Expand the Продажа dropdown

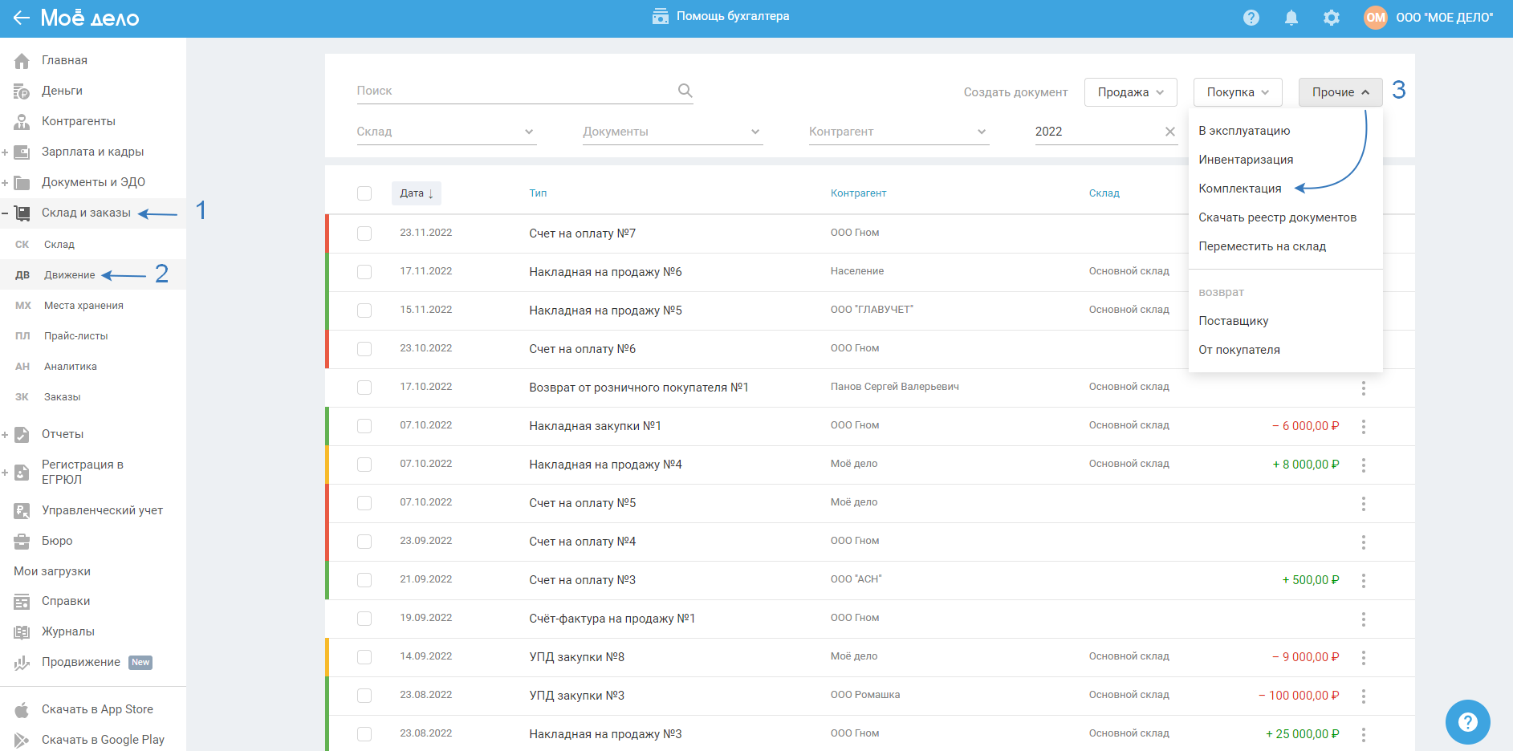tap(1130, 92)
